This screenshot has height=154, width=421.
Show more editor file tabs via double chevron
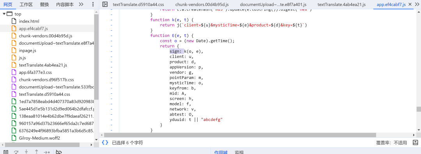coord(417,4)
